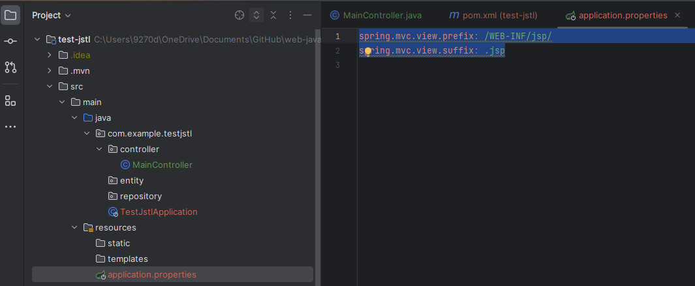Switch to pom.xml (test-jstl) tab
695x286 pixels.
(493, 15)
